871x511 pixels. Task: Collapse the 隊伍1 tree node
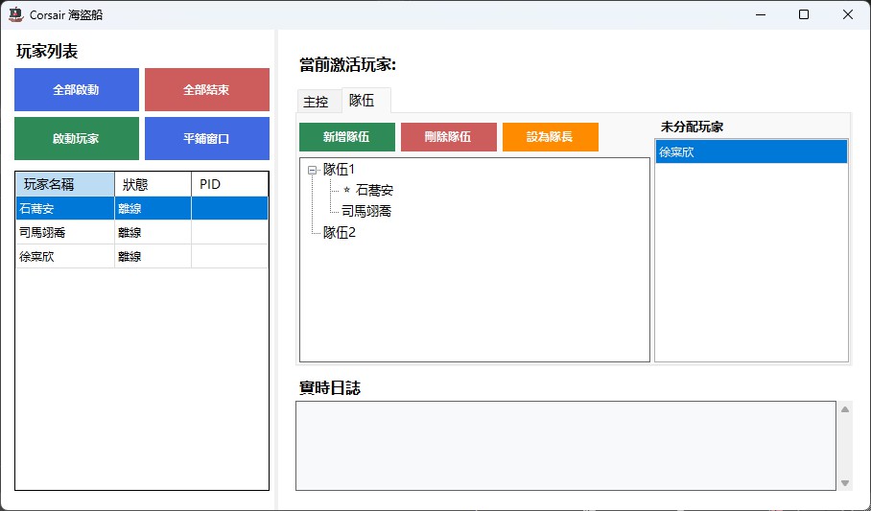tap(313, 170)
